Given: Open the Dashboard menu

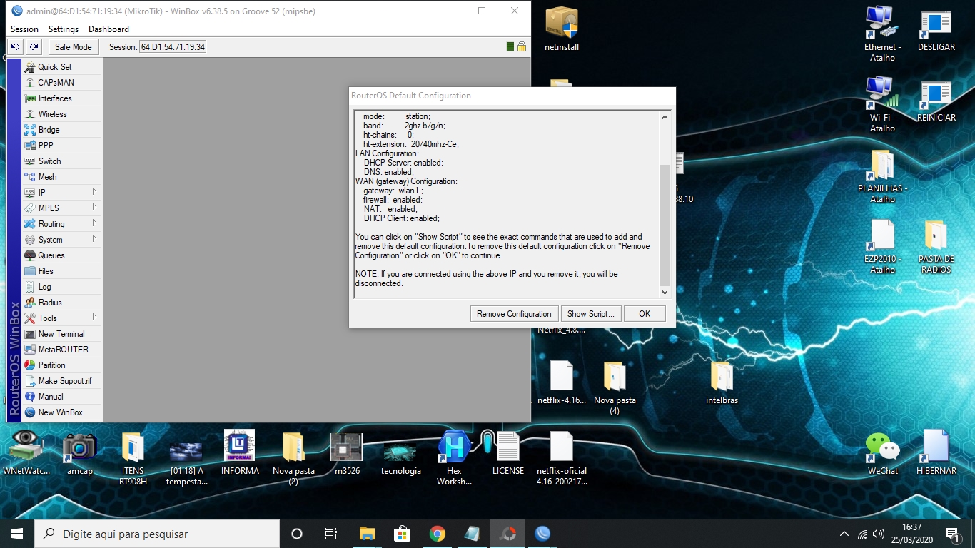Looking at the screenshot, I should [108, 29].
